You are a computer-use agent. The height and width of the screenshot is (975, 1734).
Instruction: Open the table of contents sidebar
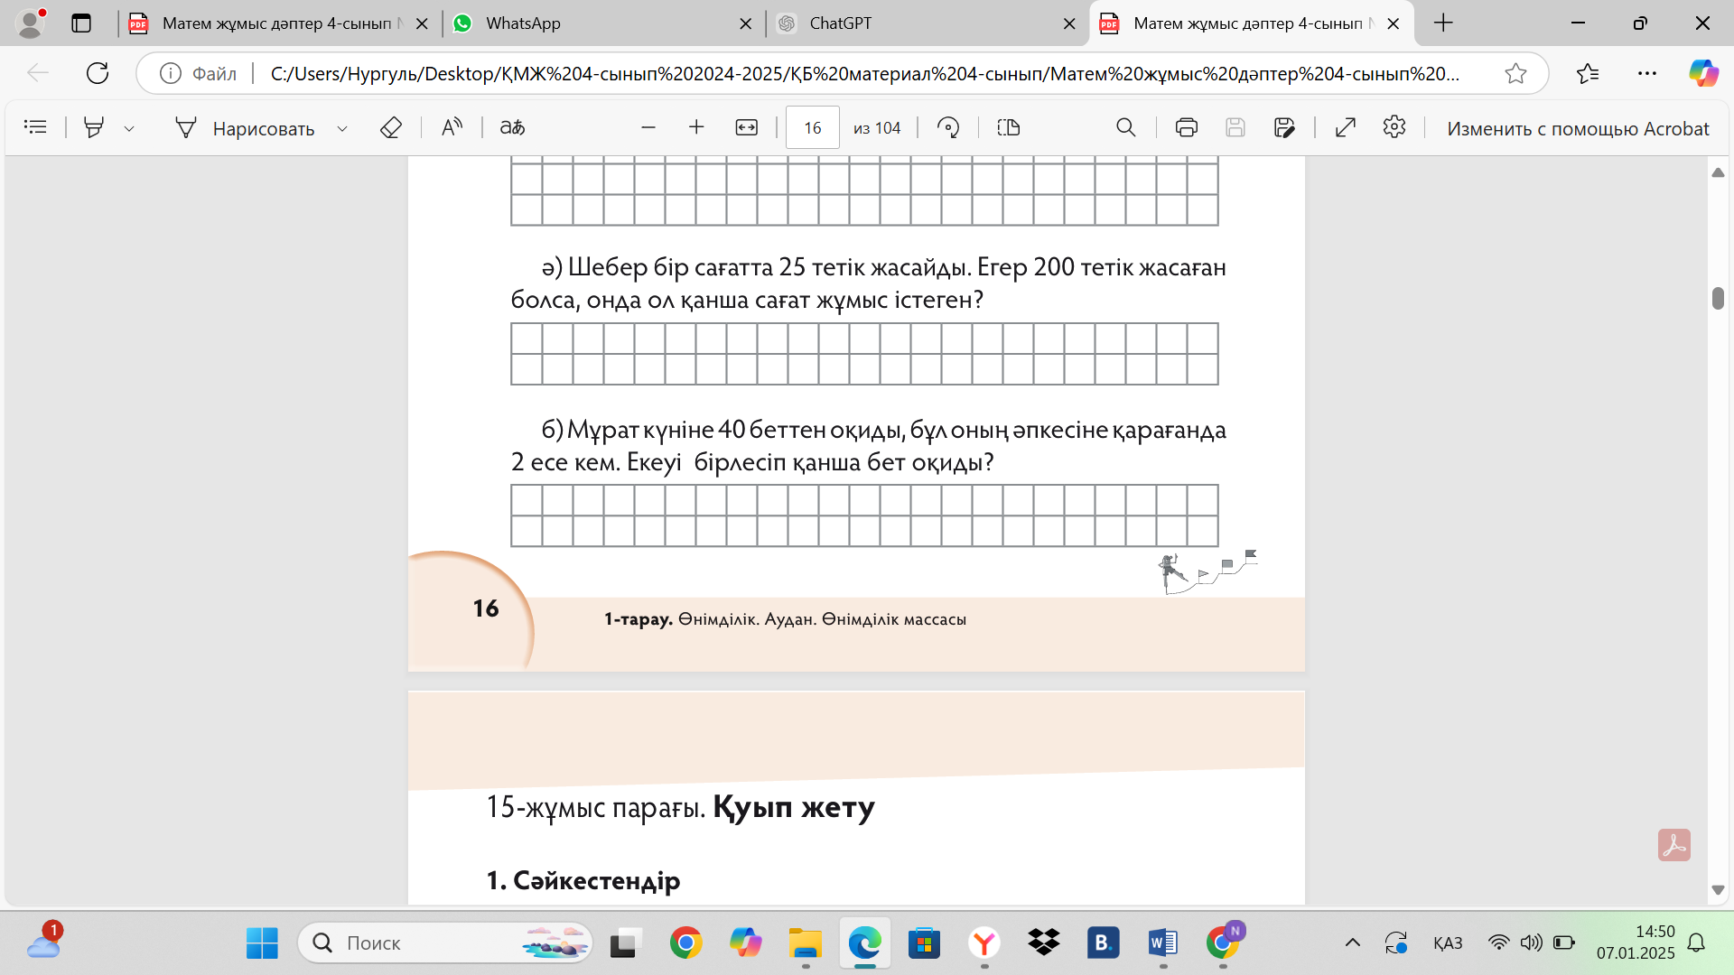click(35, 127)
